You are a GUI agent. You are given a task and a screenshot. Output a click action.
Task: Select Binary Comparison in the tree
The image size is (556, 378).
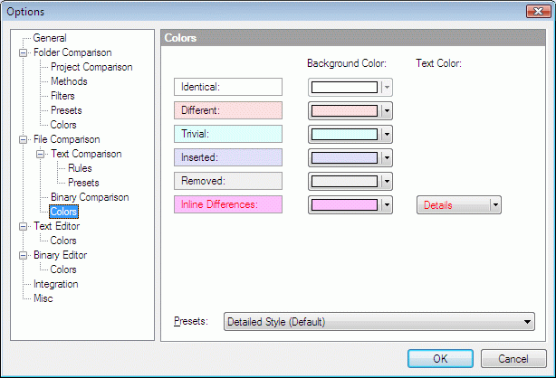pyautogui.click(x=90, y=197)
